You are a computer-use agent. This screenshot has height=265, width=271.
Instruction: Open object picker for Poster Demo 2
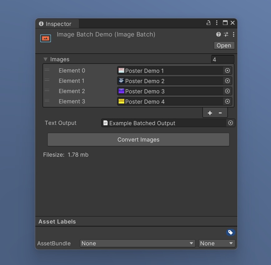click(x=227, y=81)
